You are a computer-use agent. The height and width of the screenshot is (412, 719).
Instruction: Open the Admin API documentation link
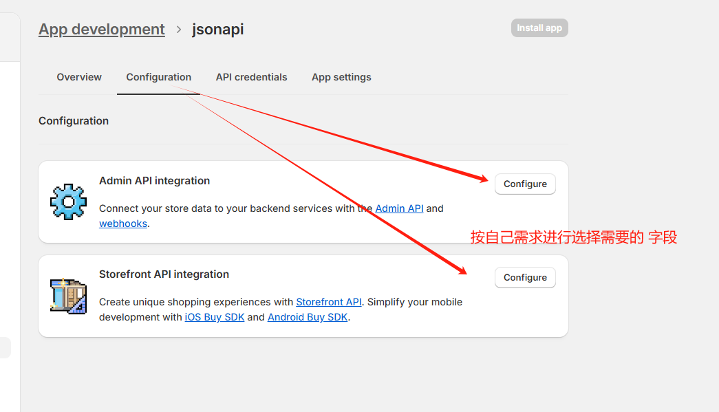point(399,208)
